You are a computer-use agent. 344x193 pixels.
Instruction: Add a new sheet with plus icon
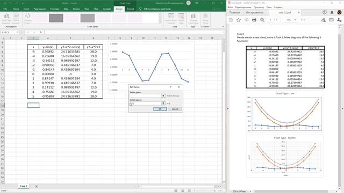(x=37, y=186)
